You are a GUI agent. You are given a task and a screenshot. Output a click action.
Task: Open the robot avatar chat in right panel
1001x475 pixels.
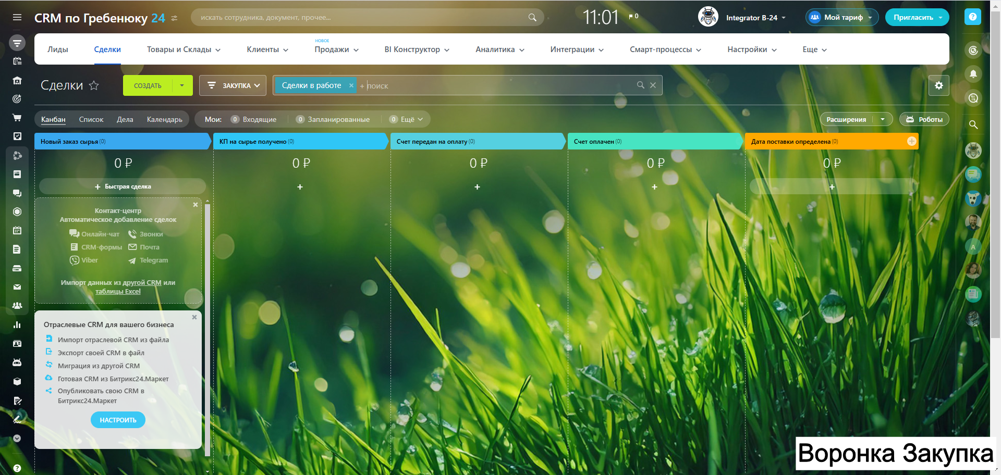click(x=973, y=151)
